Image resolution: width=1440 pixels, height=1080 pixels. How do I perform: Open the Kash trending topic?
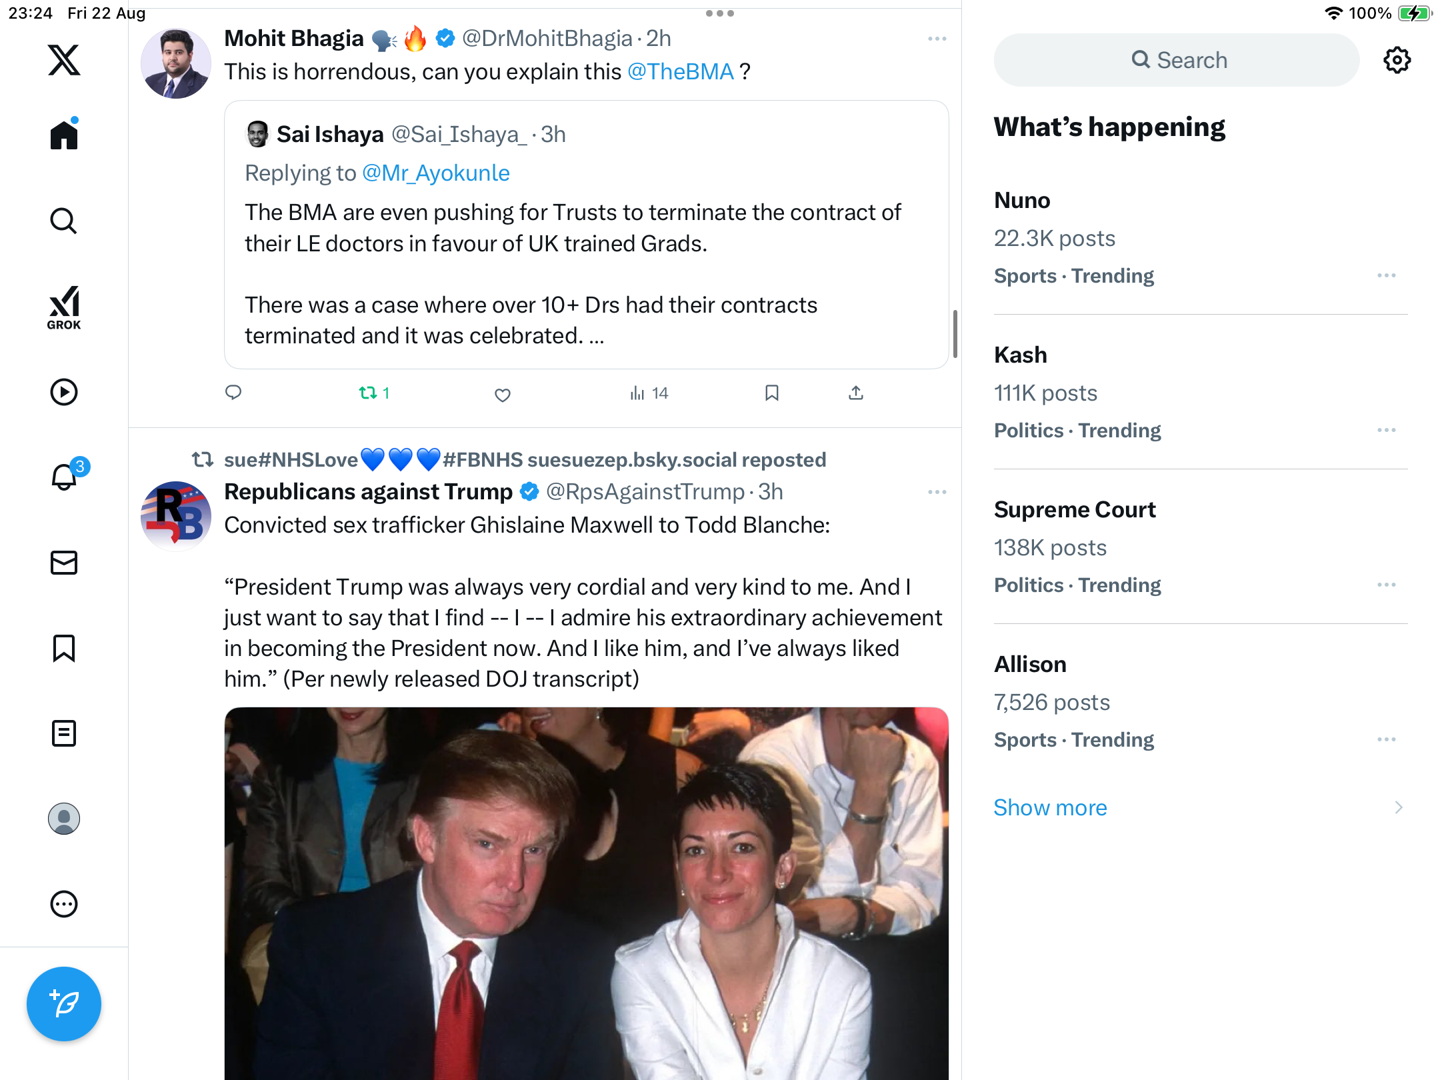(x=1020, y=355)
